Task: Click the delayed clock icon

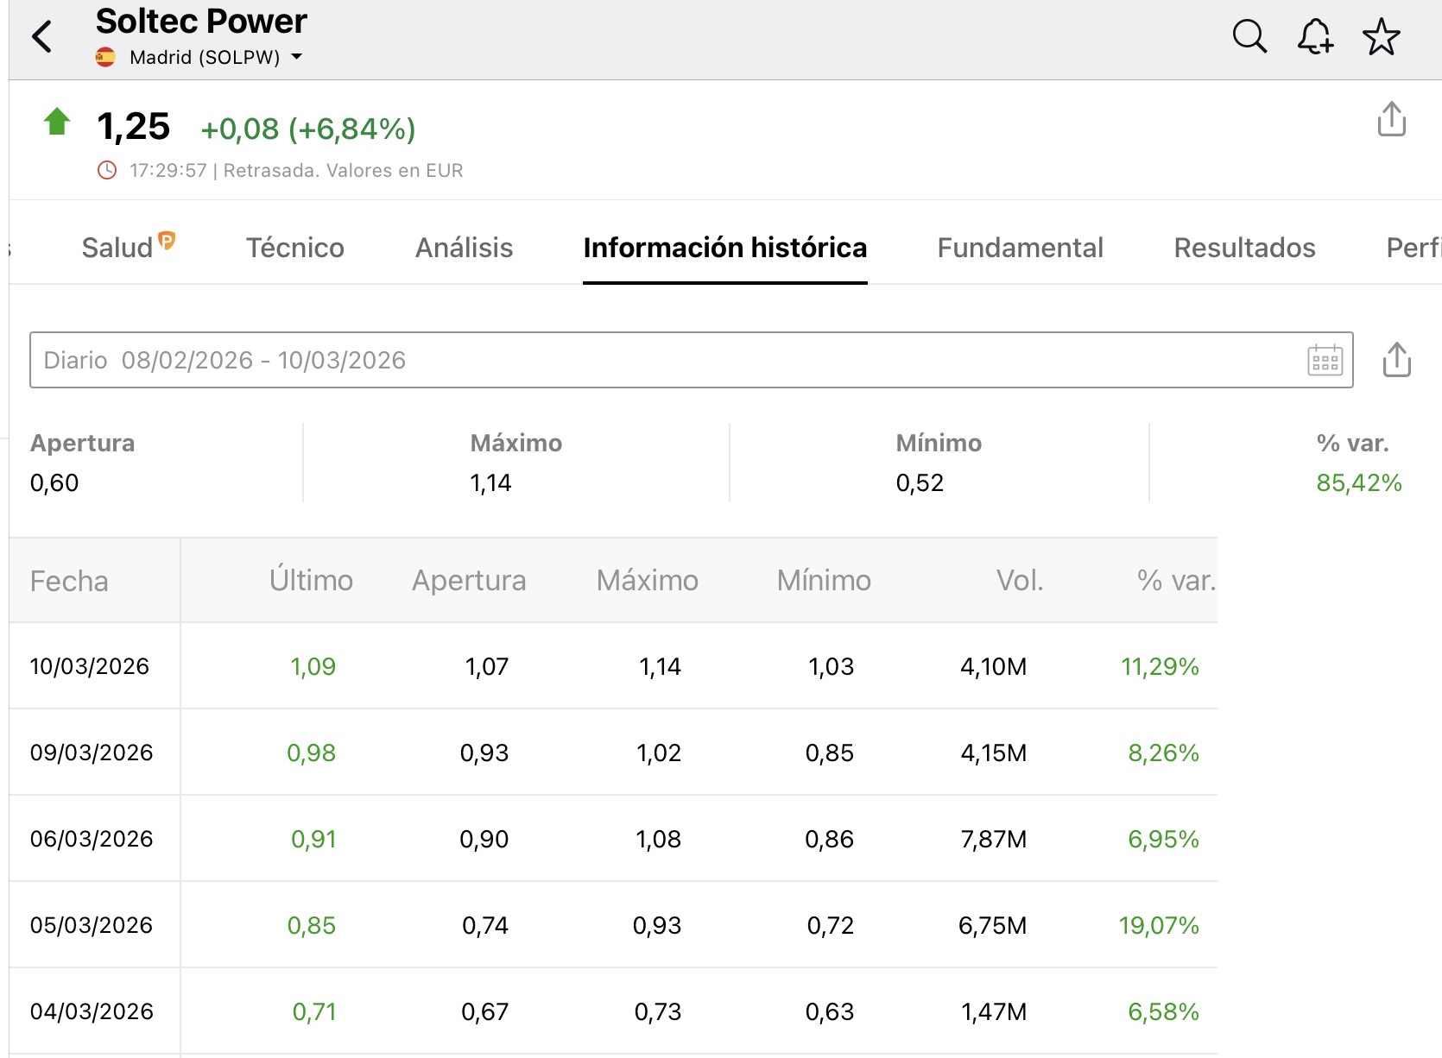Action: pos(107,170)
